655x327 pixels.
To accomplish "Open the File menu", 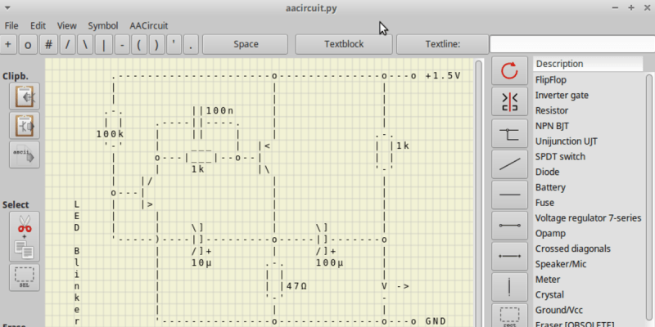I will coord(11,25).
